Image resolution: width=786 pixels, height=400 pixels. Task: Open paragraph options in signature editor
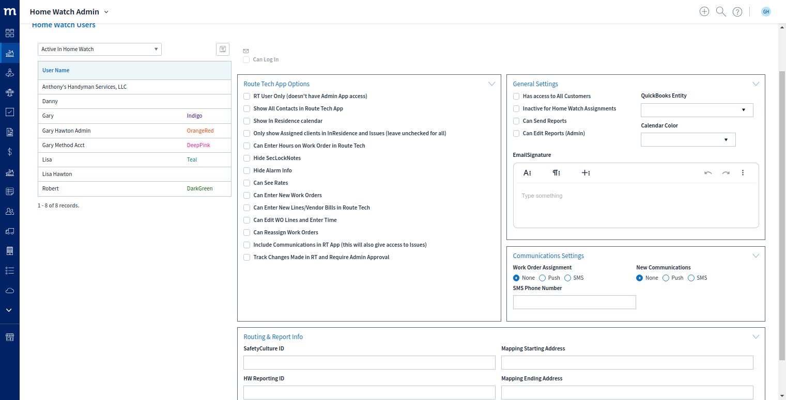tap(557, 173)
